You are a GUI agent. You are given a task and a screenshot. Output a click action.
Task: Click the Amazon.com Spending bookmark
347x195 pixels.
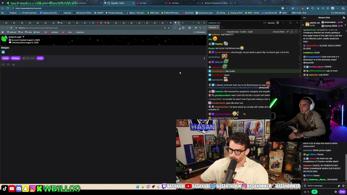[x=205, y=13]
